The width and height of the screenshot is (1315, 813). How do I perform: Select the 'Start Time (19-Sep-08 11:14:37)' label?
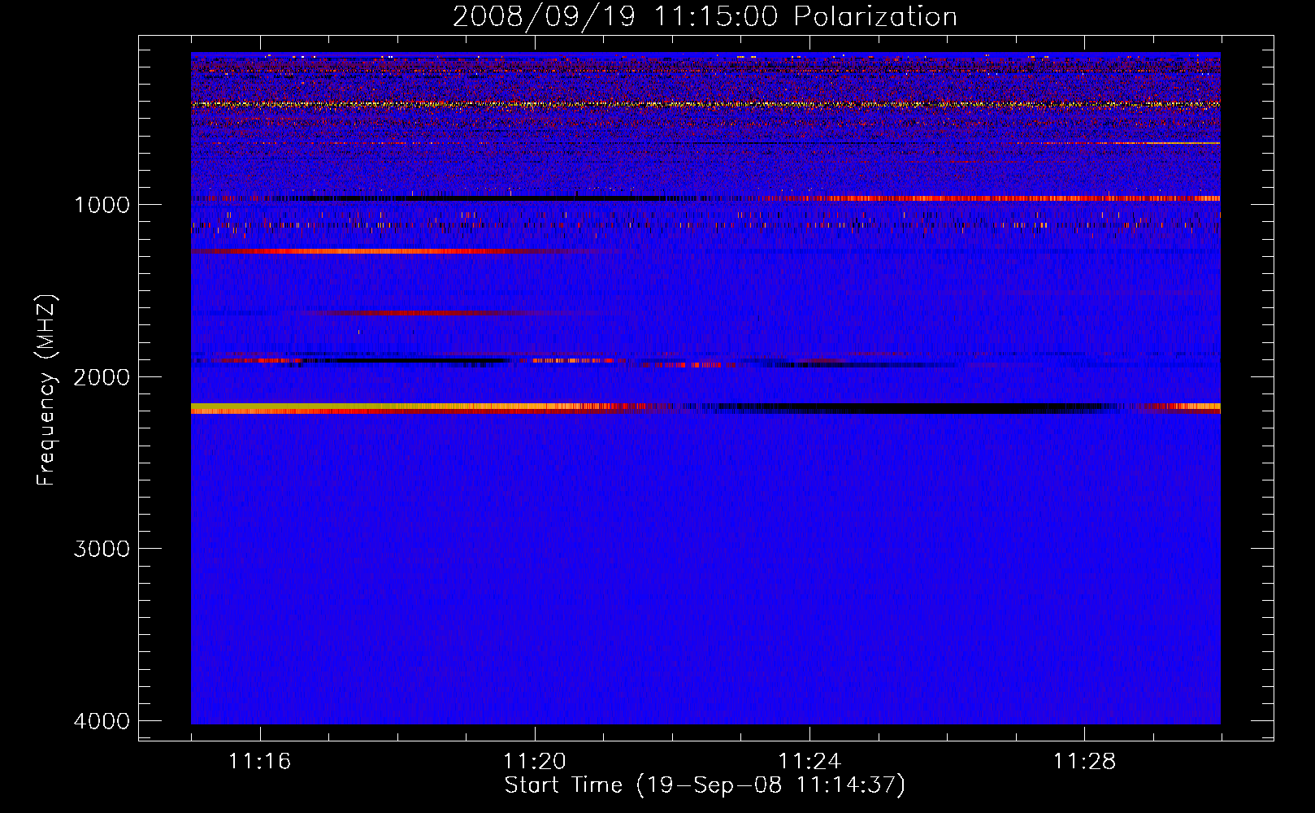705,785
